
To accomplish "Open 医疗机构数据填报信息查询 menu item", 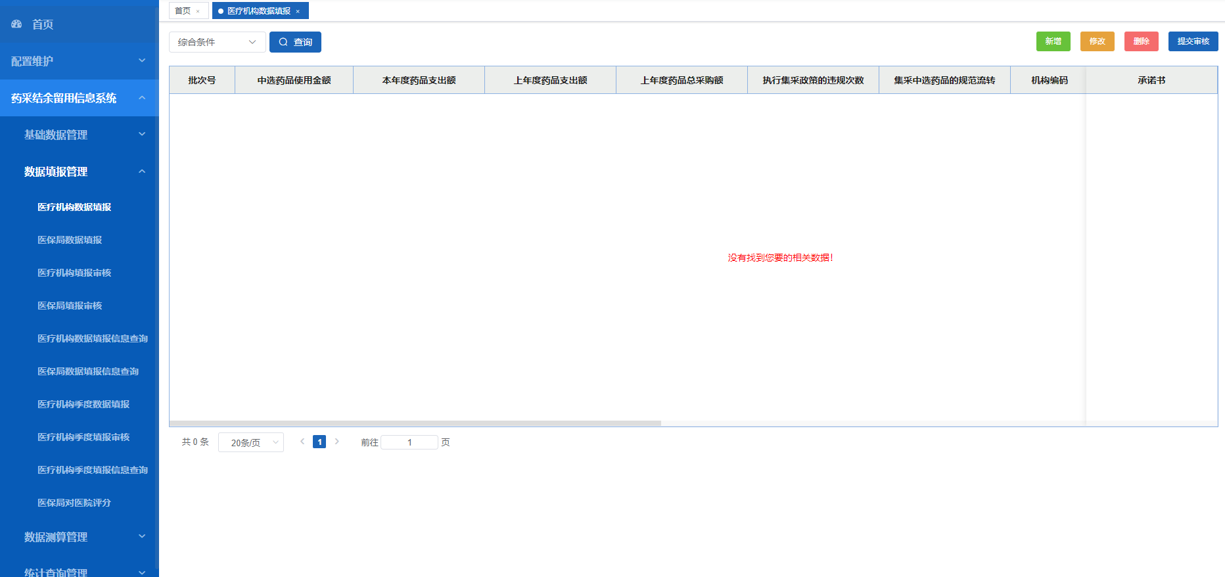I will (93, 338).
